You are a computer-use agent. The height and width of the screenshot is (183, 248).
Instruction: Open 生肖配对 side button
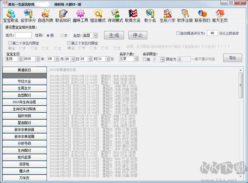click(24, 150)
